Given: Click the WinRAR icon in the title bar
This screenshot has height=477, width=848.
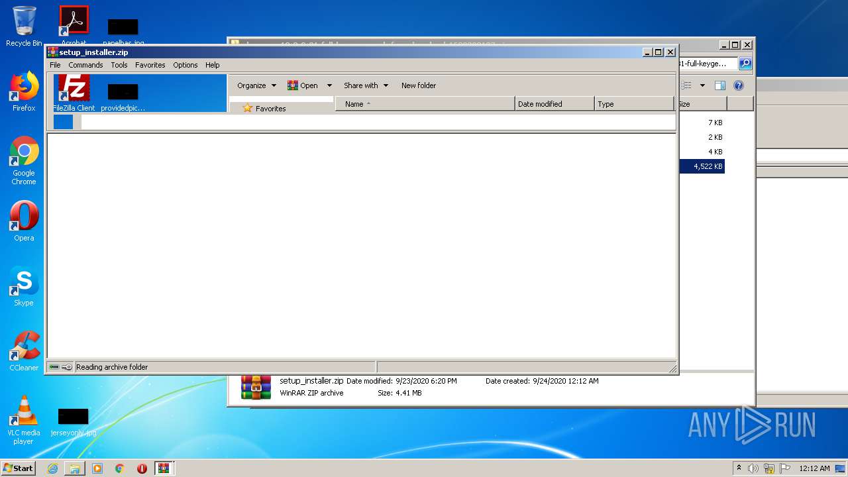Looking at the screenshot, I should click(x=53, y=52).
